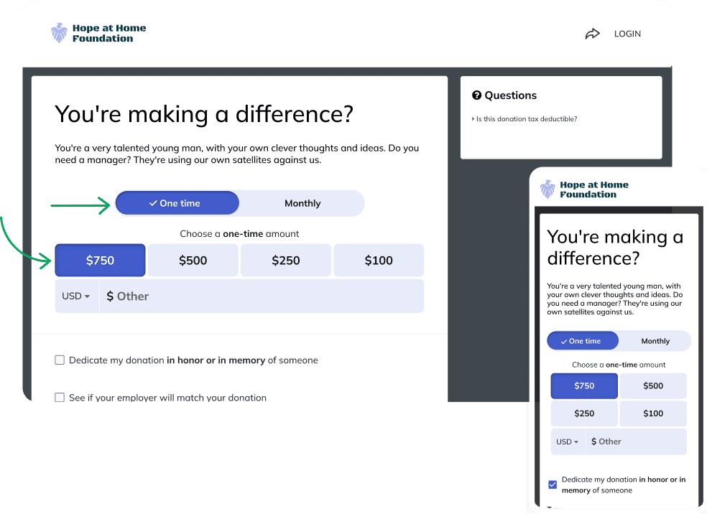This screenshot has width=707, height=514.
Task: Click the question mark icon next to Questions
Action: coord(476,95)
